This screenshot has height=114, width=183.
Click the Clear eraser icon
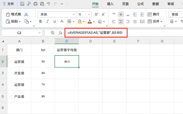click(x=100, y=21)
